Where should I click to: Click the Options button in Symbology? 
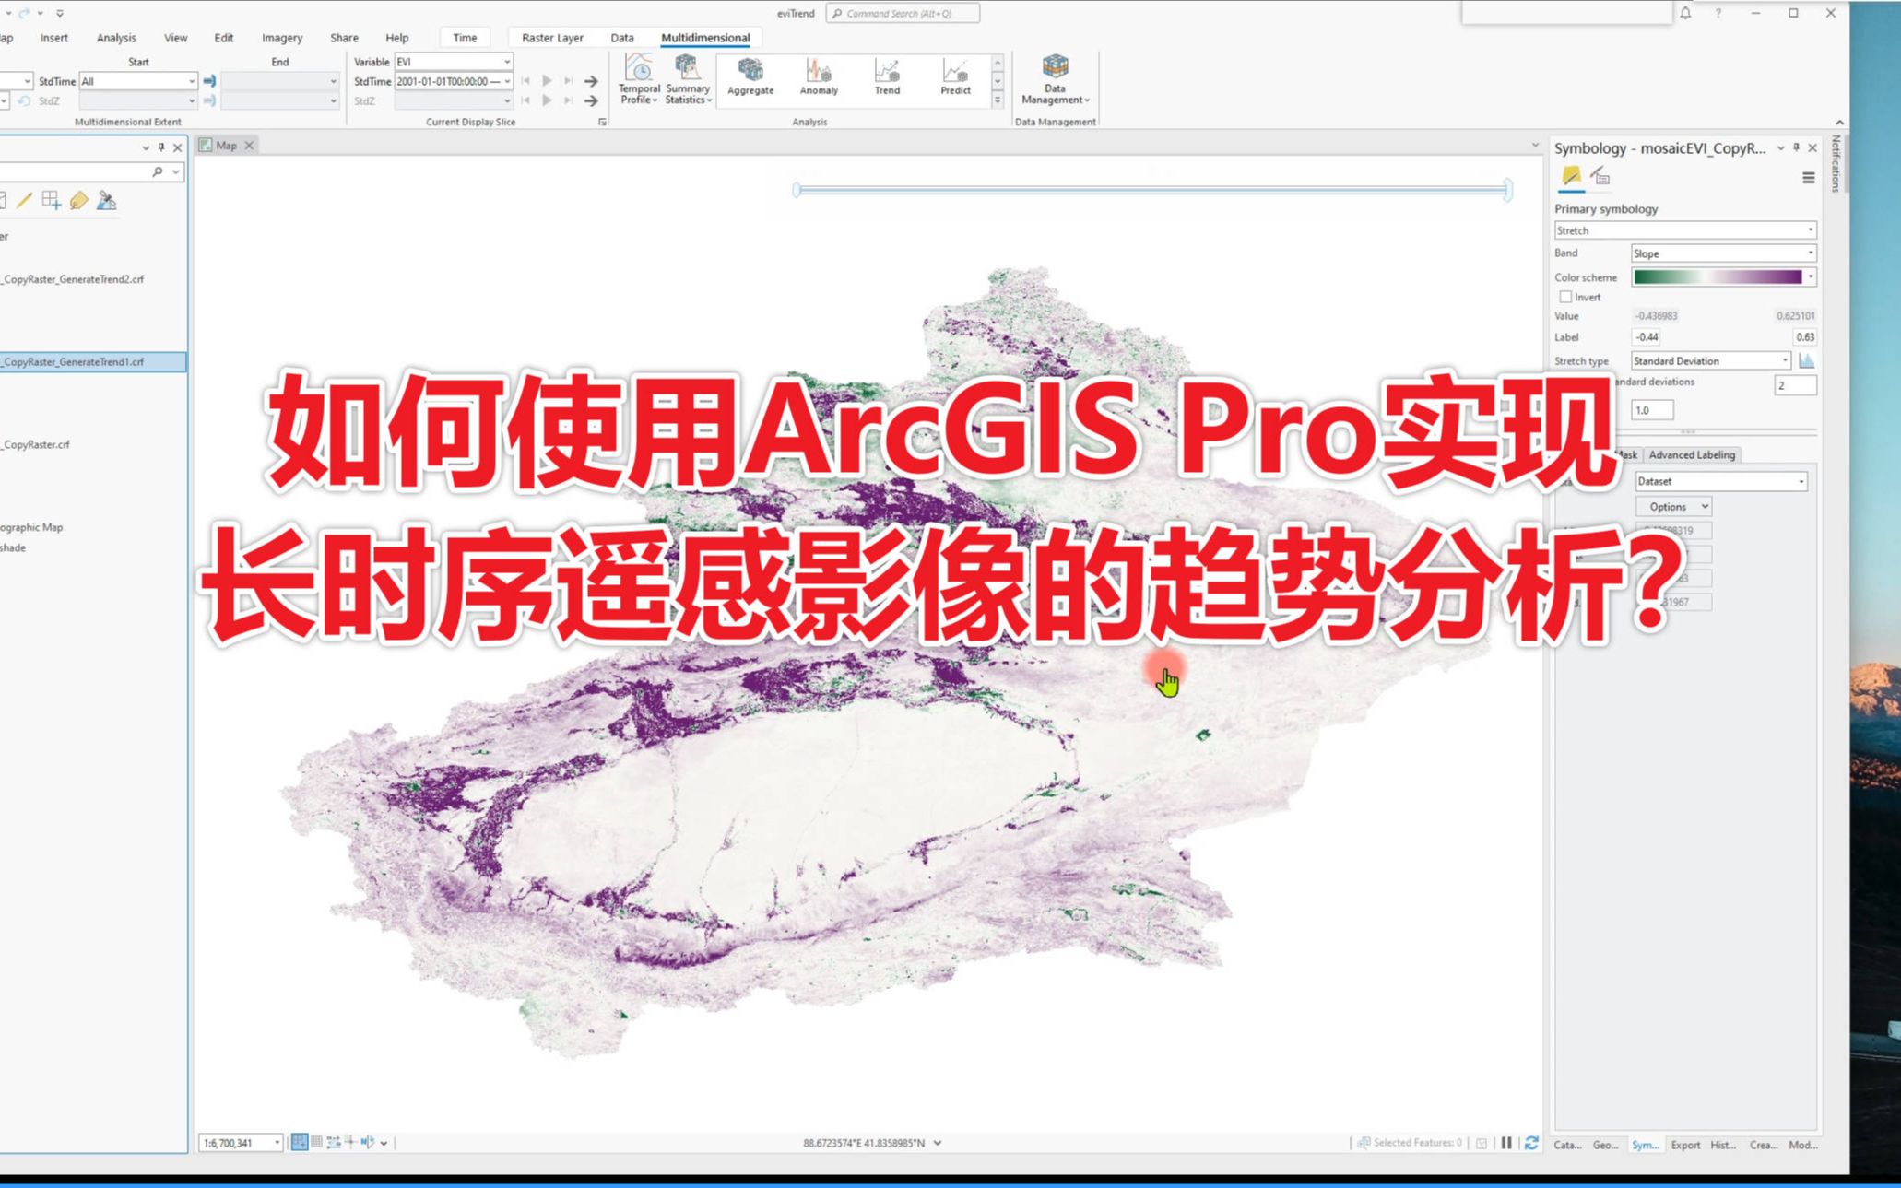point(1673,506)
